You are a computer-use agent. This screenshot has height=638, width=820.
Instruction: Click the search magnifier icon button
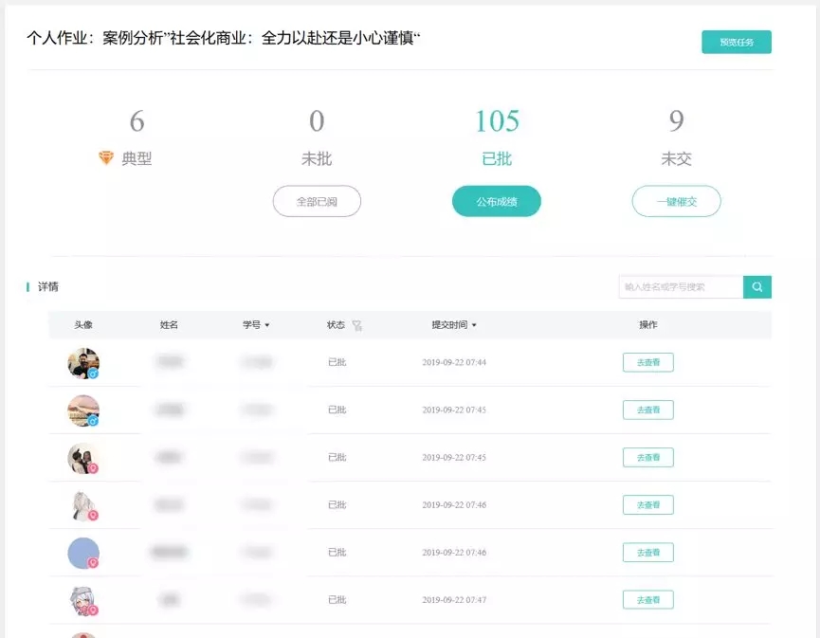(757, 287)
